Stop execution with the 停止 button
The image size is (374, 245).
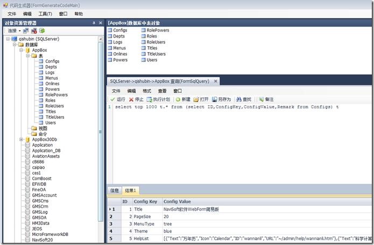(x=136, y=99)
